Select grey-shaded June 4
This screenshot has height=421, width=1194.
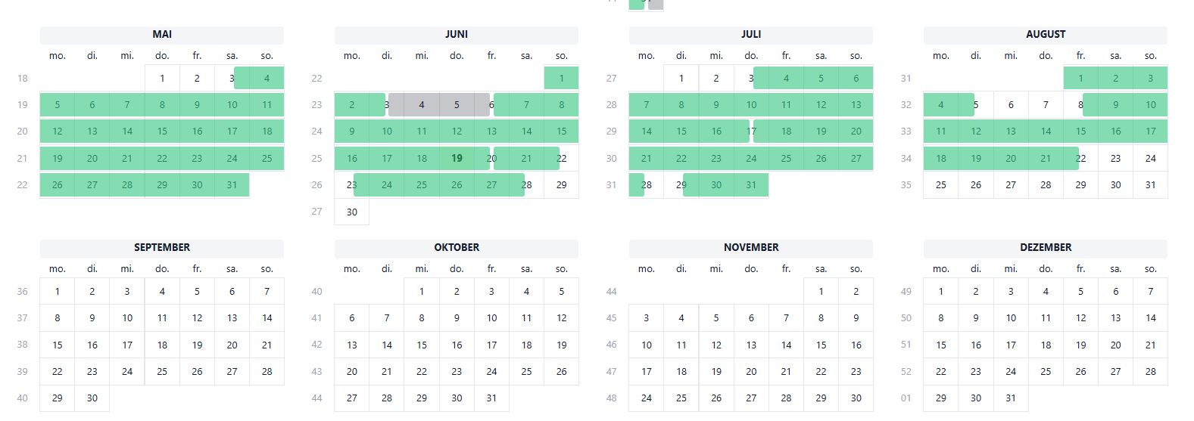[x=422, y=105]
